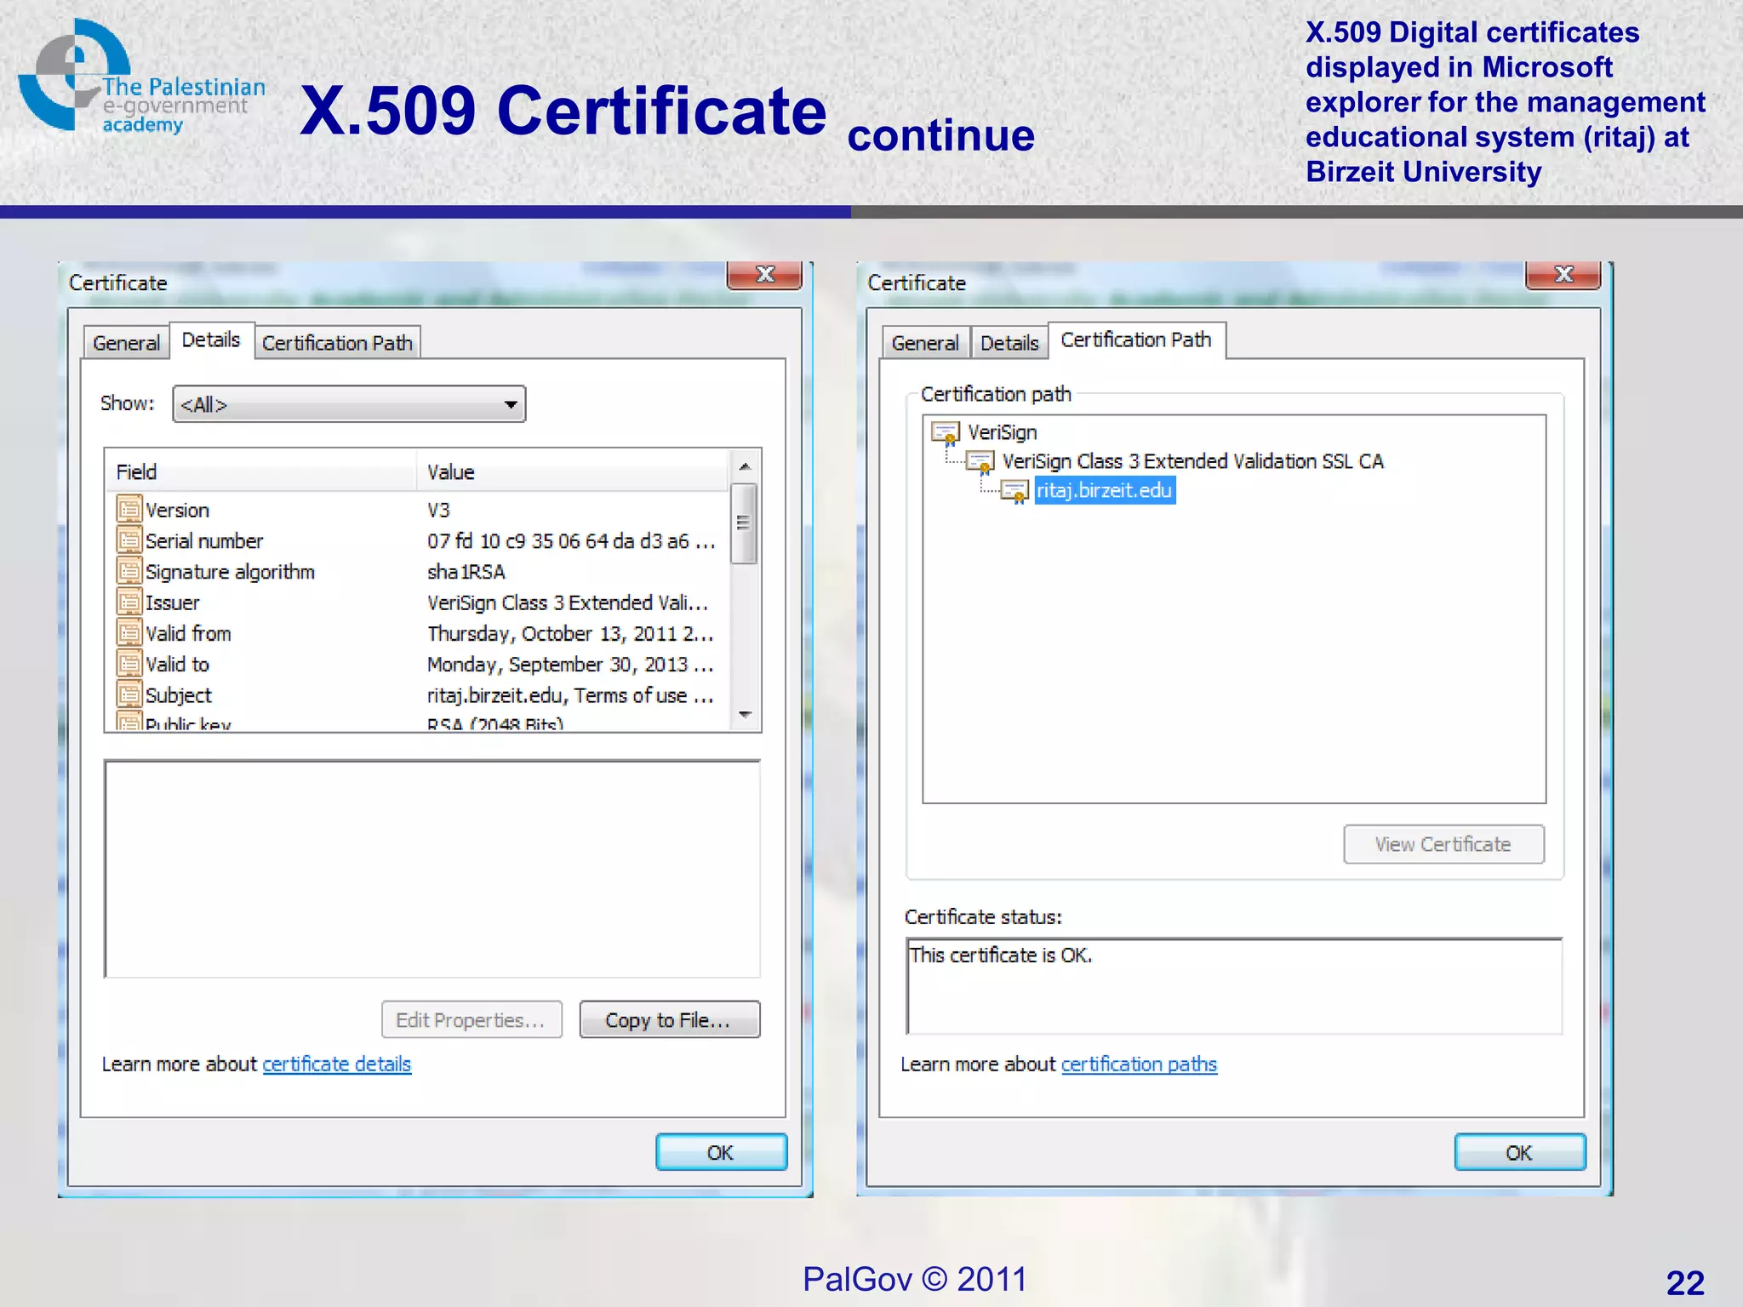Click OK in the Certification Path window

point(1520,1152)
